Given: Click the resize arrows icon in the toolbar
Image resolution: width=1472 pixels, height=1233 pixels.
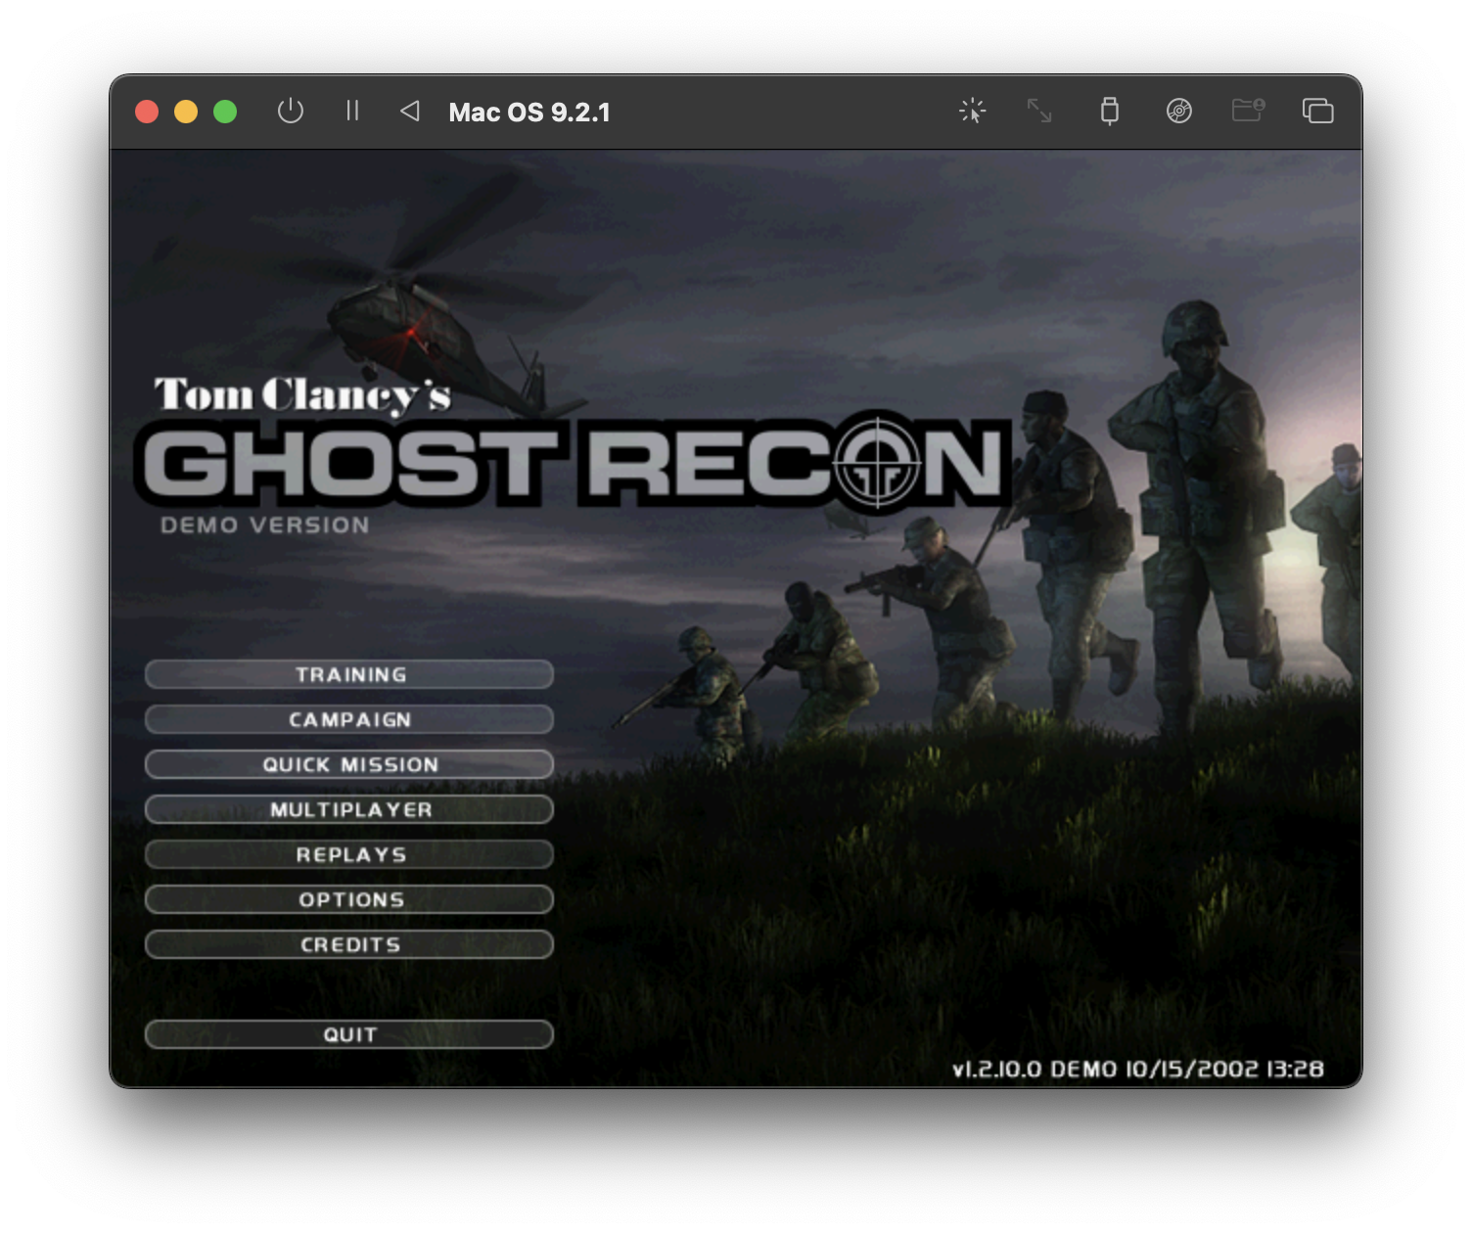Looking at the screenshot, I should (1039, 112).
